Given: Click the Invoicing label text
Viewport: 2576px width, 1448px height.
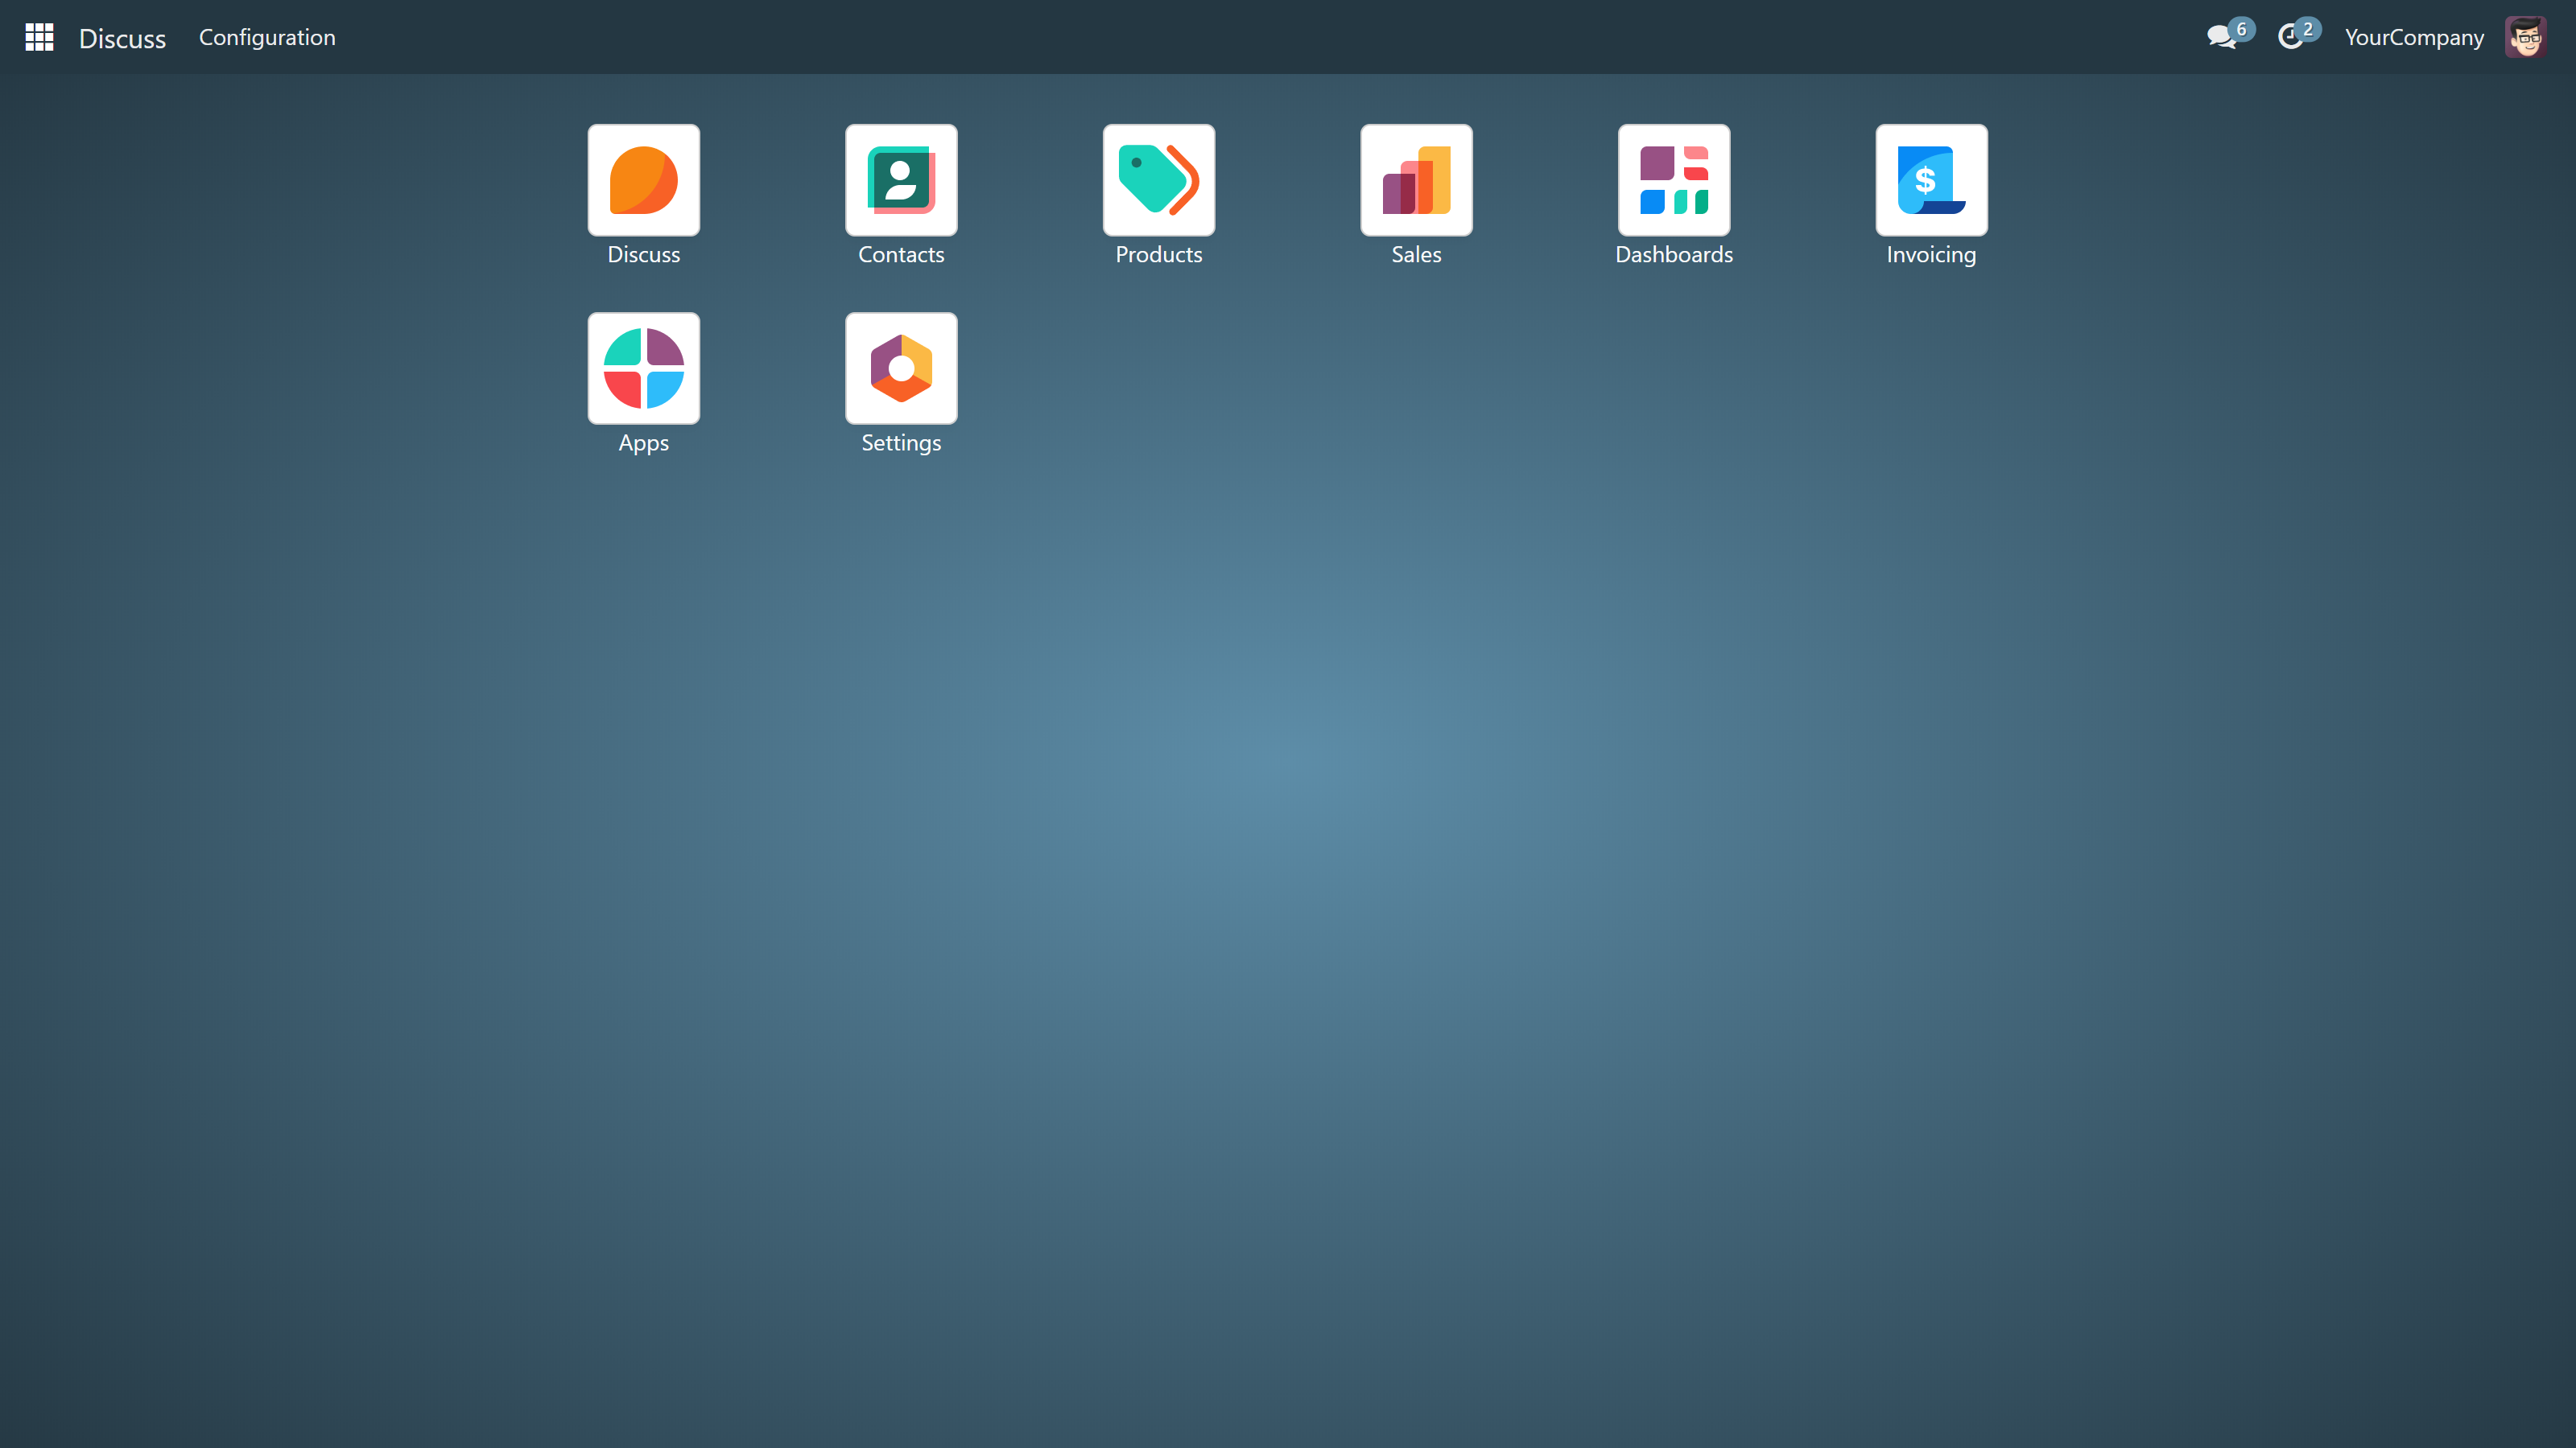Looking at the screenshot, I should click(1930, 255).
